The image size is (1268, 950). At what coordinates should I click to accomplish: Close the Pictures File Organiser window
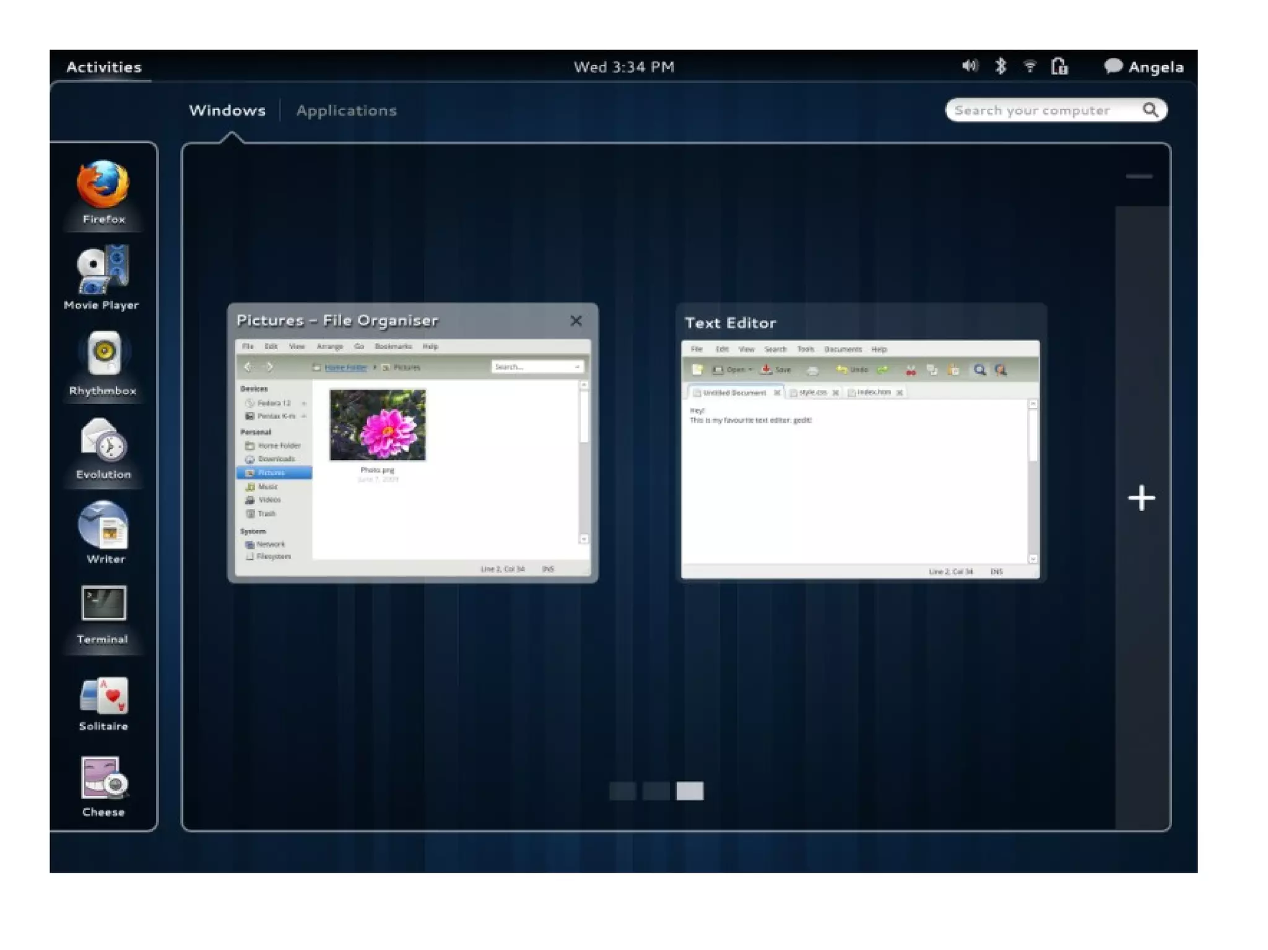[x=576, y=321]
